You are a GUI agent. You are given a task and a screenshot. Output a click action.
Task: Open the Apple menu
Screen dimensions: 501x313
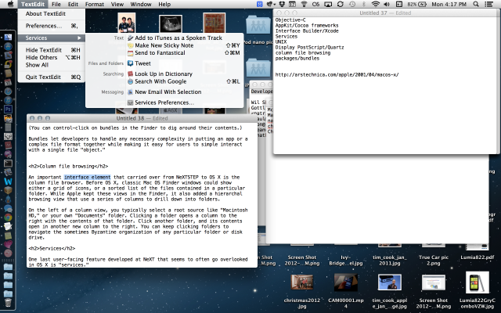click(x=10, y=4)
